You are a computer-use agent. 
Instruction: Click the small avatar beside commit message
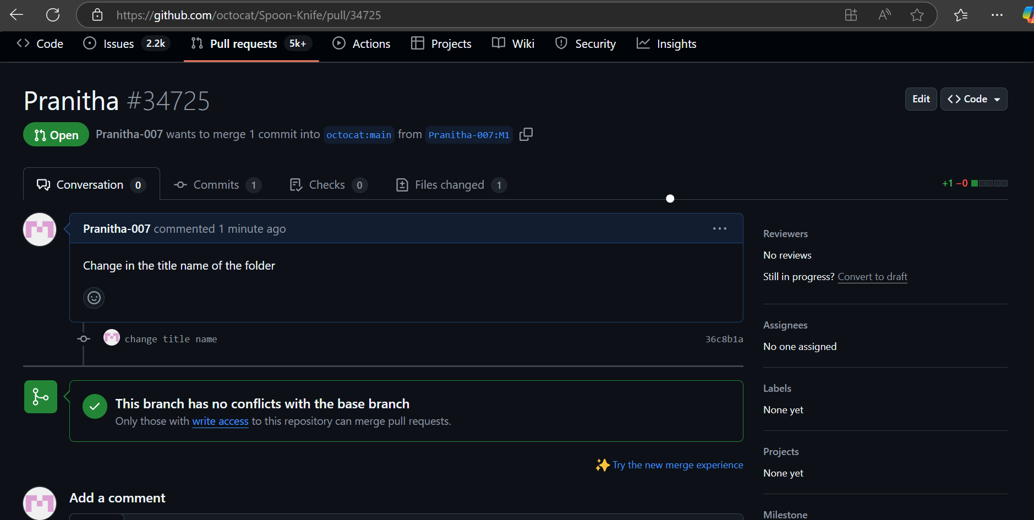coord(112,337)
